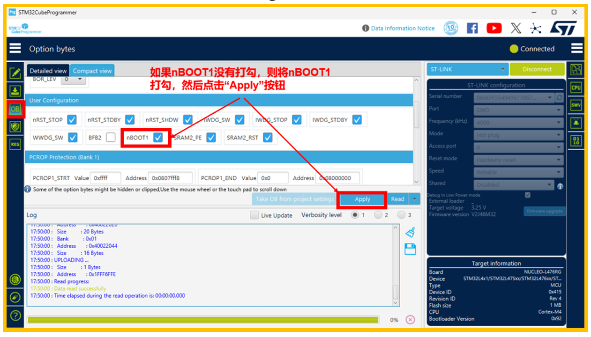
Task: Toggle the nRST_SHDW checkbox
Action: [x=187, y=120]
